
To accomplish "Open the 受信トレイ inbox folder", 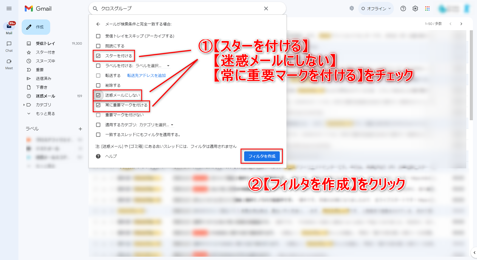I will click(45, 44).
